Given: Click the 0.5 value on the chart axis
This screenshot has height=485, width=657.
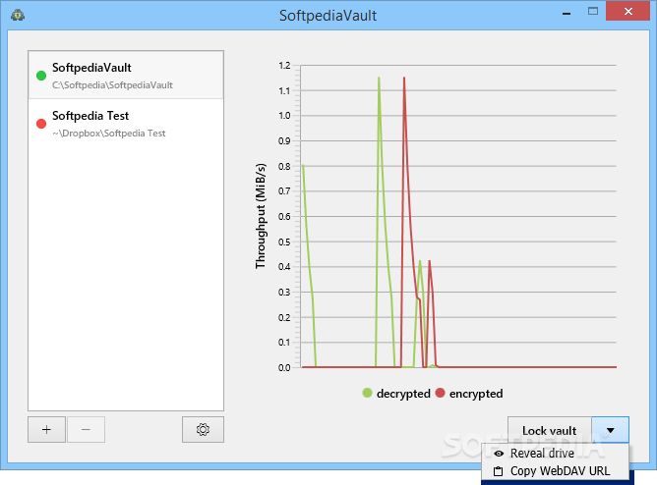Looking at the screenshot, I should pyautogui.click(x=284, y=242).
